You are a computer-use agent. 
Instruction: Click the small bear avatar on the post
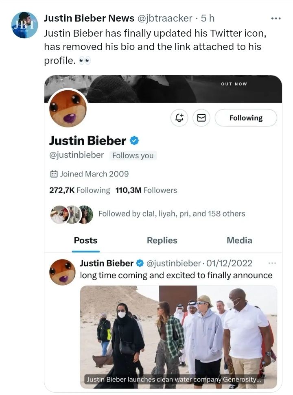(x=62, y=272)
